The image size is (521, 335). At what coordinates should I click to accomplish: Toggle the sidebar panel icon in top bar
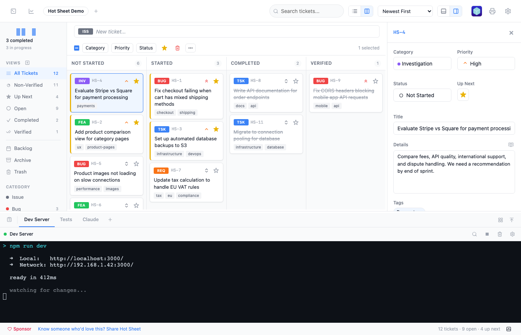(x=13, y=11)
